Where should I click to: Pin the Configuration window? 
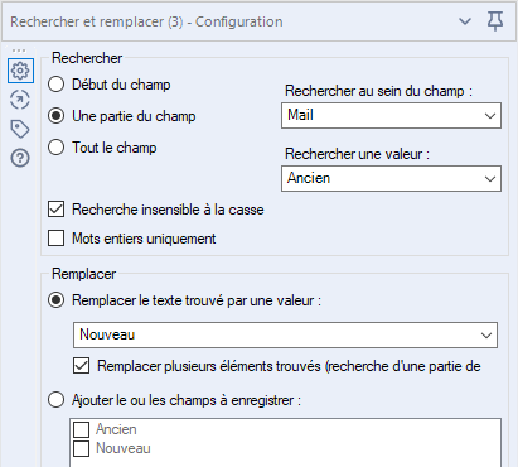point(495,21)
